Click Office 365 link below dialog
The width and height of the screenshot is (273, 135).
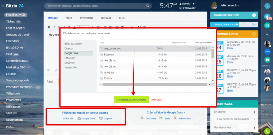point(68,118)
